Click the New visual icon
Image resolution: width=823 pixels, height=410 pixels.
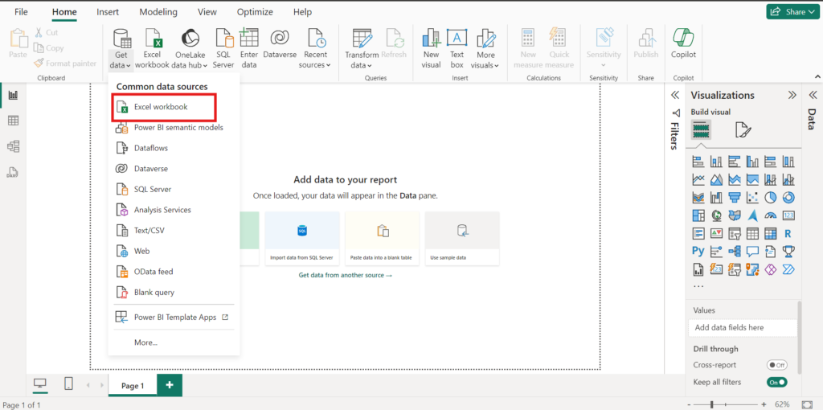[431, 49]
